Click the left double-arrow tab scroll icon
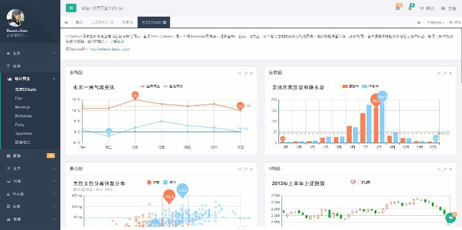Viewport: 462px width, 230px height. (x=66, y=22)
